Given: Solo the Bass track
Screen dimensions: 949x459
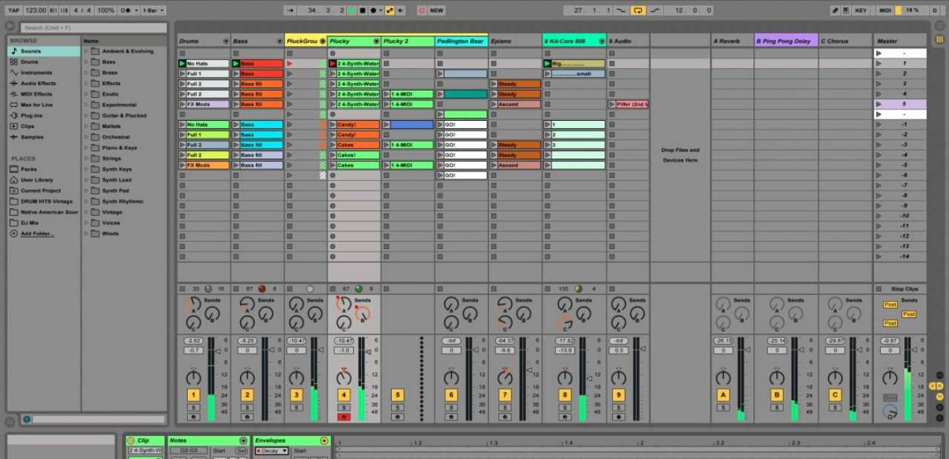Looking at the screenshot, I should (x=248, y=406).
